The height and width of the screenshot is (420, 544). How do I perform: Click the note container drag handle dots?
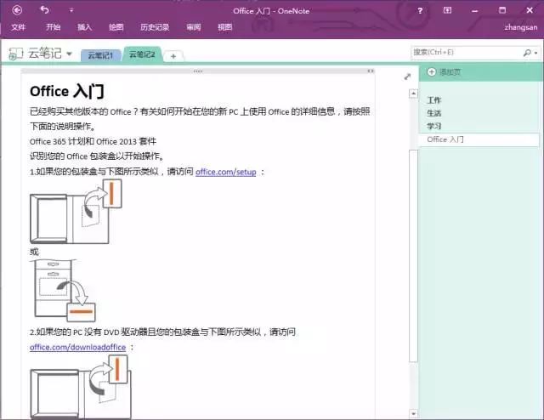[x=198, y=71]
